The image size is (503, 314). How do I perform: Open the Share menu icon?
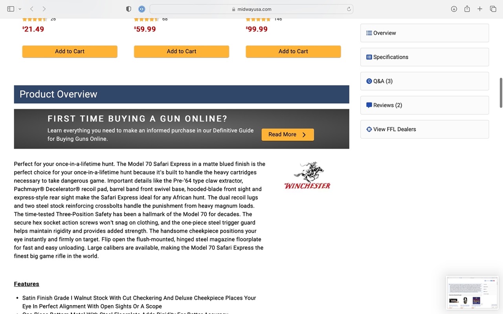[467, 9]
